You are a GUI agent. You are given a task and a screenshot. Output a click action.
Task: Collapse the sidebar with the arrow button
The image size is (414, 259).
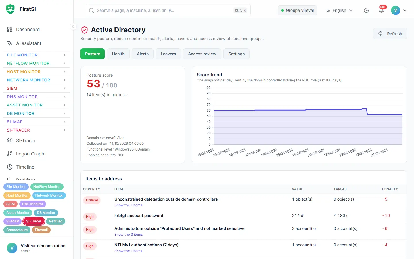click(x=73, y=26)
